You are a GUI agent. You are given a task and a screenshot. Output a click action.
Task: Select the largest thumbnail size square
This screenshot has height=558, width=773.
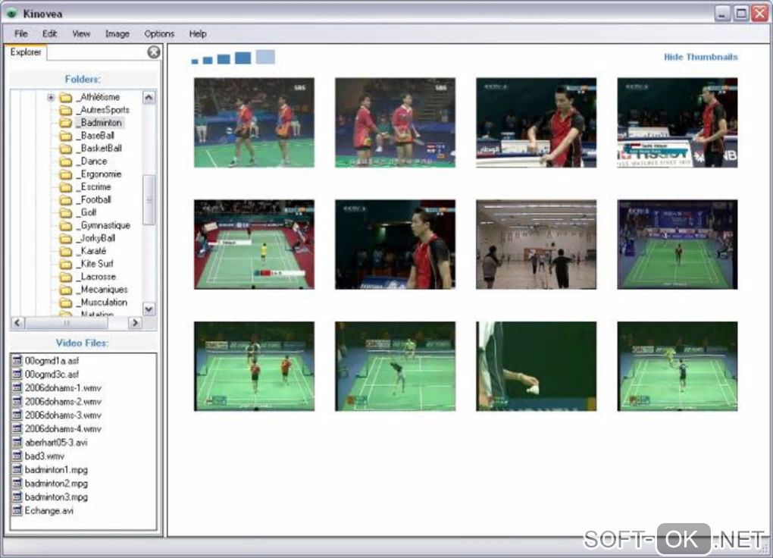pos(265,57)
